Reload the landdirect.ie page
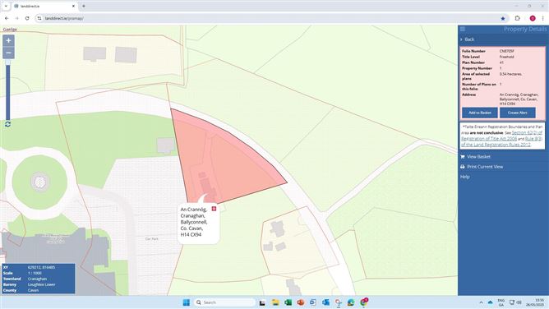The image size is (549, 309). click(x=27, y=18)
